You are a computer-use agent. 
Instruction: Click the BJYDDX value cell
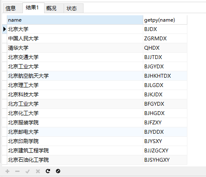(x=165, y=132)
